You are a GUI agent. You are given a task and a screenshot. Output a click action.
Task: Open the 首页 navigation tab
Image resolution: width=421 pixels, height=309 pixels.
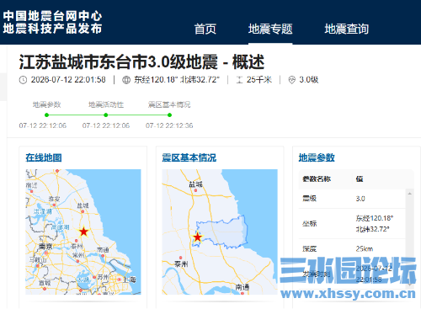(x=205, y=29)
